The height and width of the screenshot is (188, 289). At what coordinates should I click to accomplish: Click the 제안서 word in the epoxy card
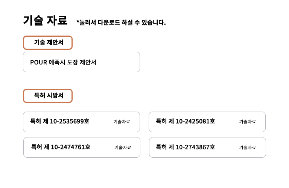pos(88,62)
